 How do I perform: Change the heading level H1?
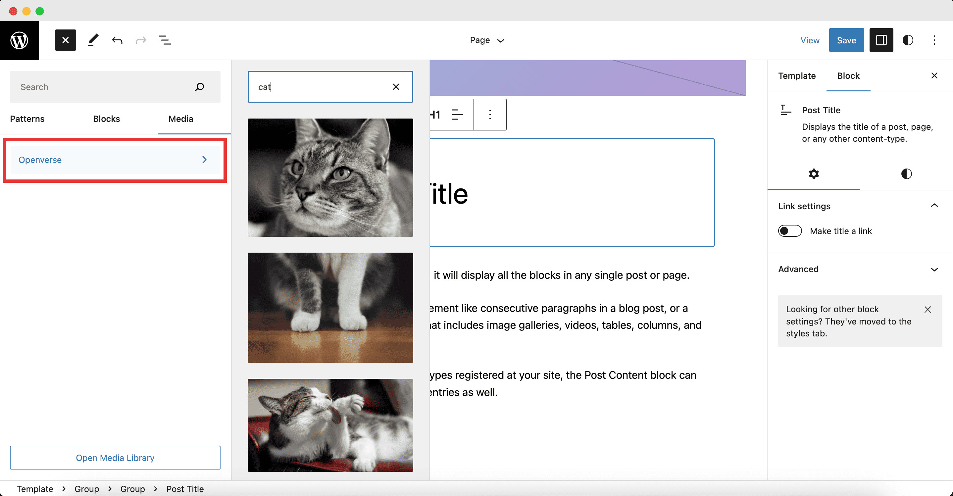click(x=436, y=115)
